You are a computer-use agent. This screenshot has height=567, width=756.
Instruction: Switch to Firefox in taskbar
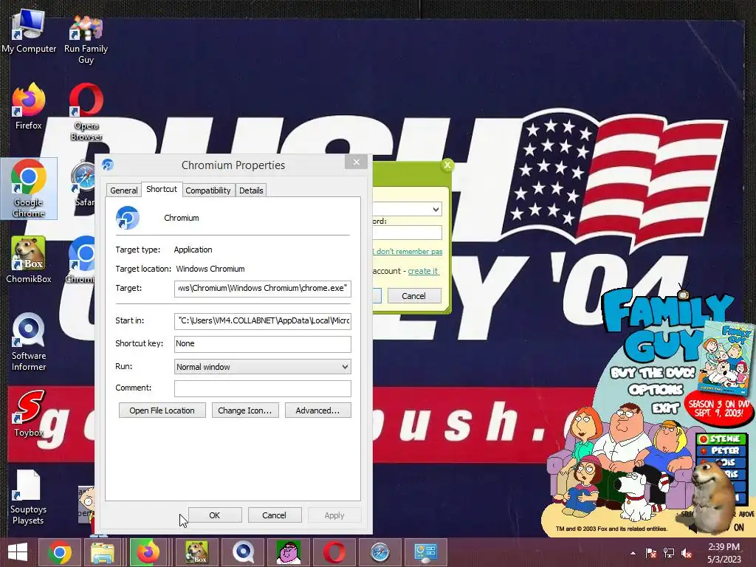(x=148, y=552)
